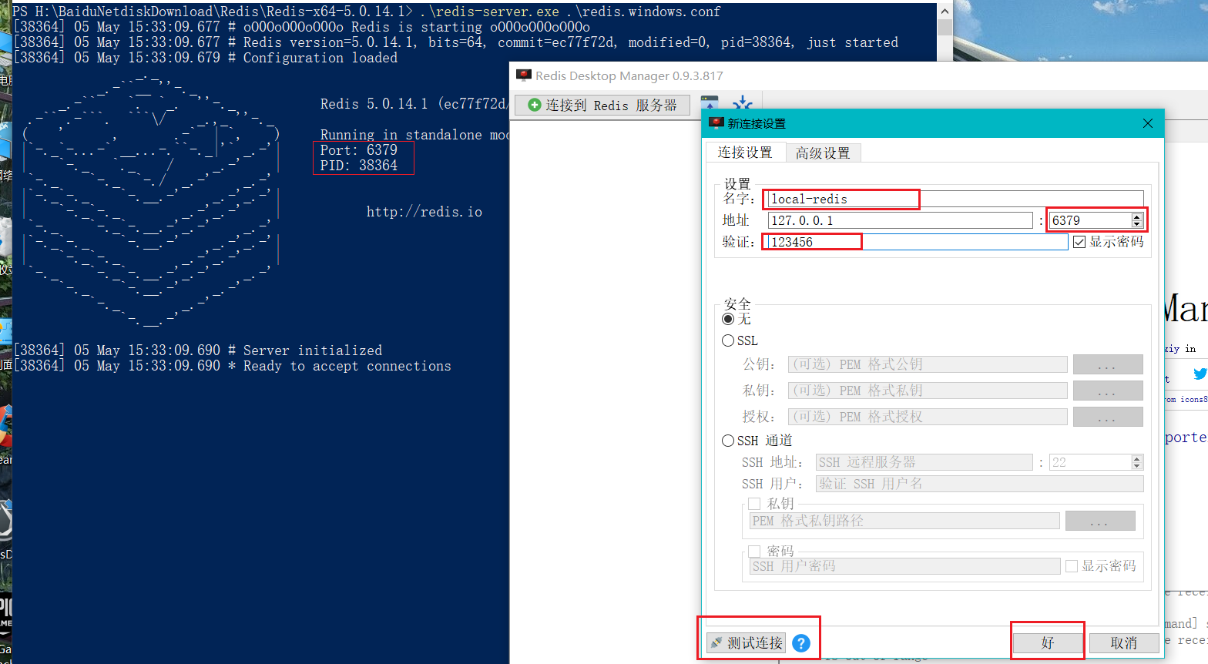Click the 地址 field with 127.0.0.1
Viewport: 1208px width, 664px height.
coord(900,220)
